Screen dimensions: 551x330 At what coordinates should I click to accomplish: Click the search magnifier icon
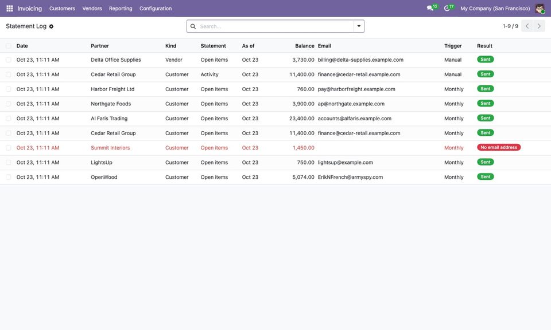pos(193,26)
